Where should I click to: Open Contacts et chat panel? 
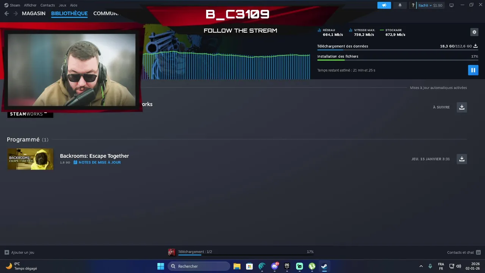click(x=464, y=252)
